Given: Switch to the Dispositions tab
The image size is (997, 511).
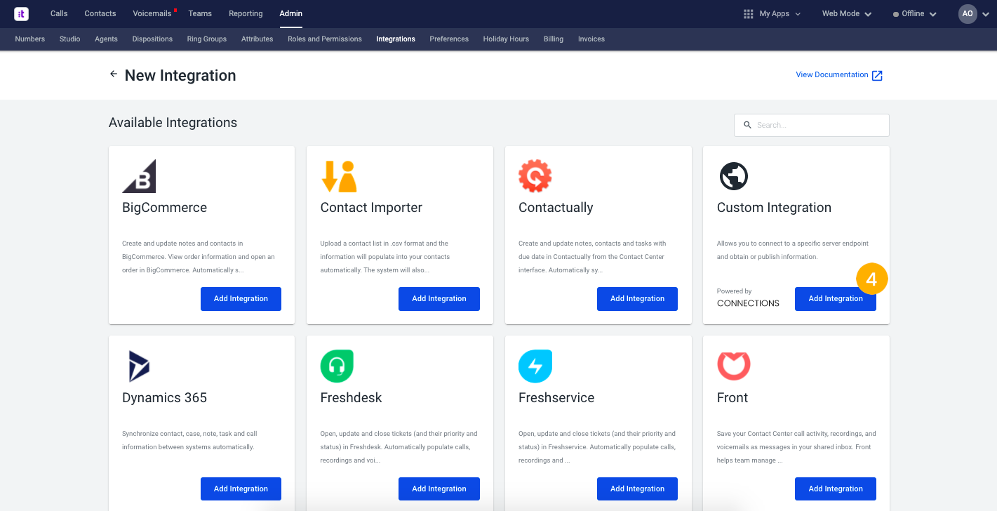Looking at the screenshot, I should 152,39.
